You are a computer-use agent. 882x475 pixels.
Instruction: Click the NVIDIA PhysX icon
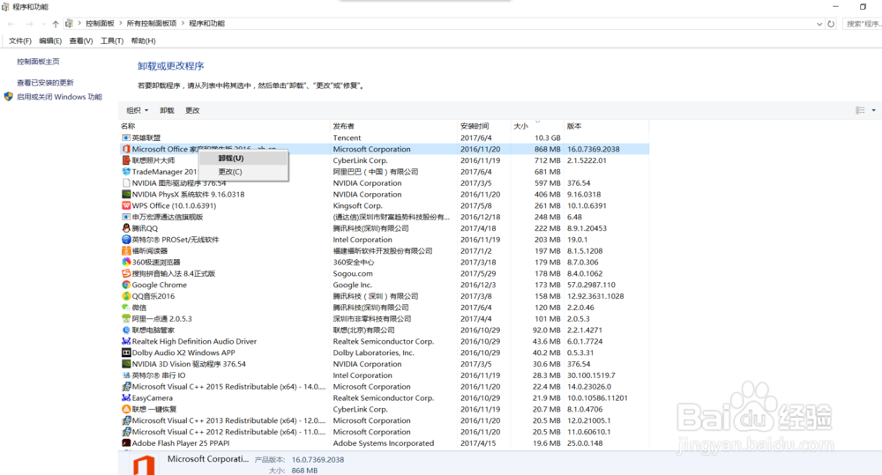126,195
